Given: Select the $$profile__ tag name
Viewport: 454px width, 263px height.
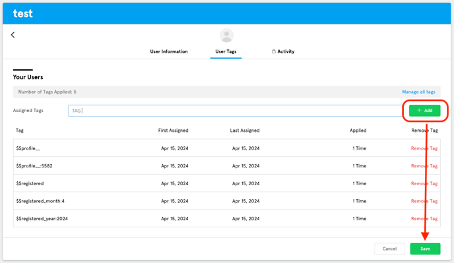Looking at the screenshot, I should [28, 148].
